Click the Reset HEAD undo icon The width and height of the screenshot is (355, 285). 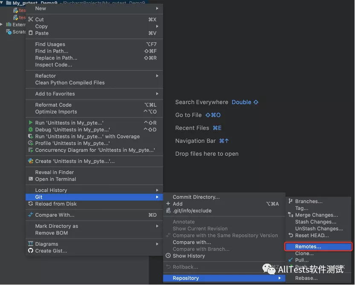291,235
